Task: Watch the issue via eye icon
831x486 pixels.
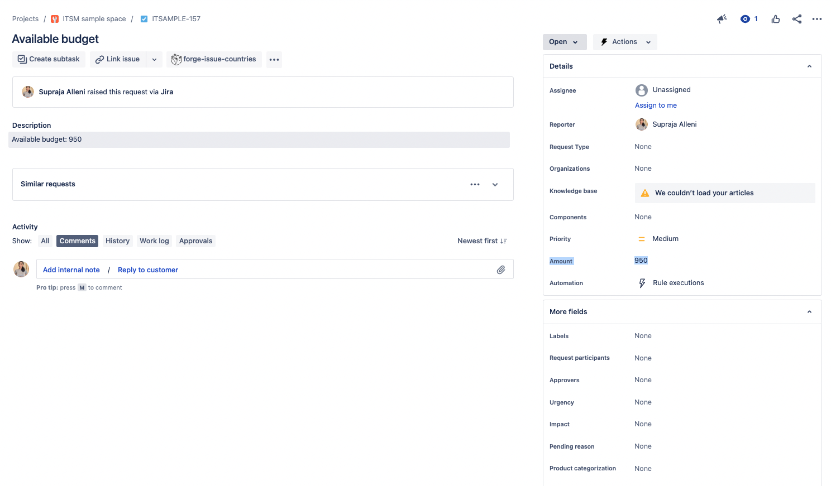Action: pos(745,18)
